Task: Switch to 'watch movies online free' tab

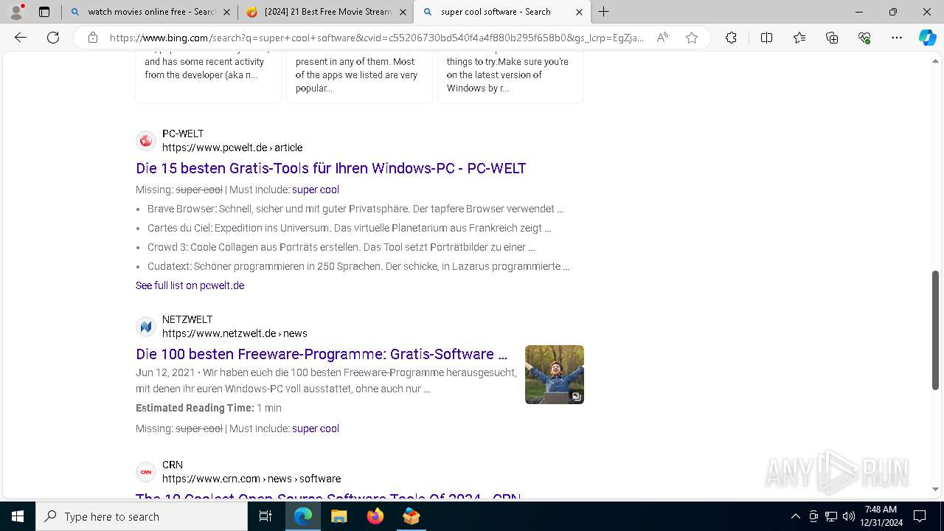Action: click(x=150, y=12)
